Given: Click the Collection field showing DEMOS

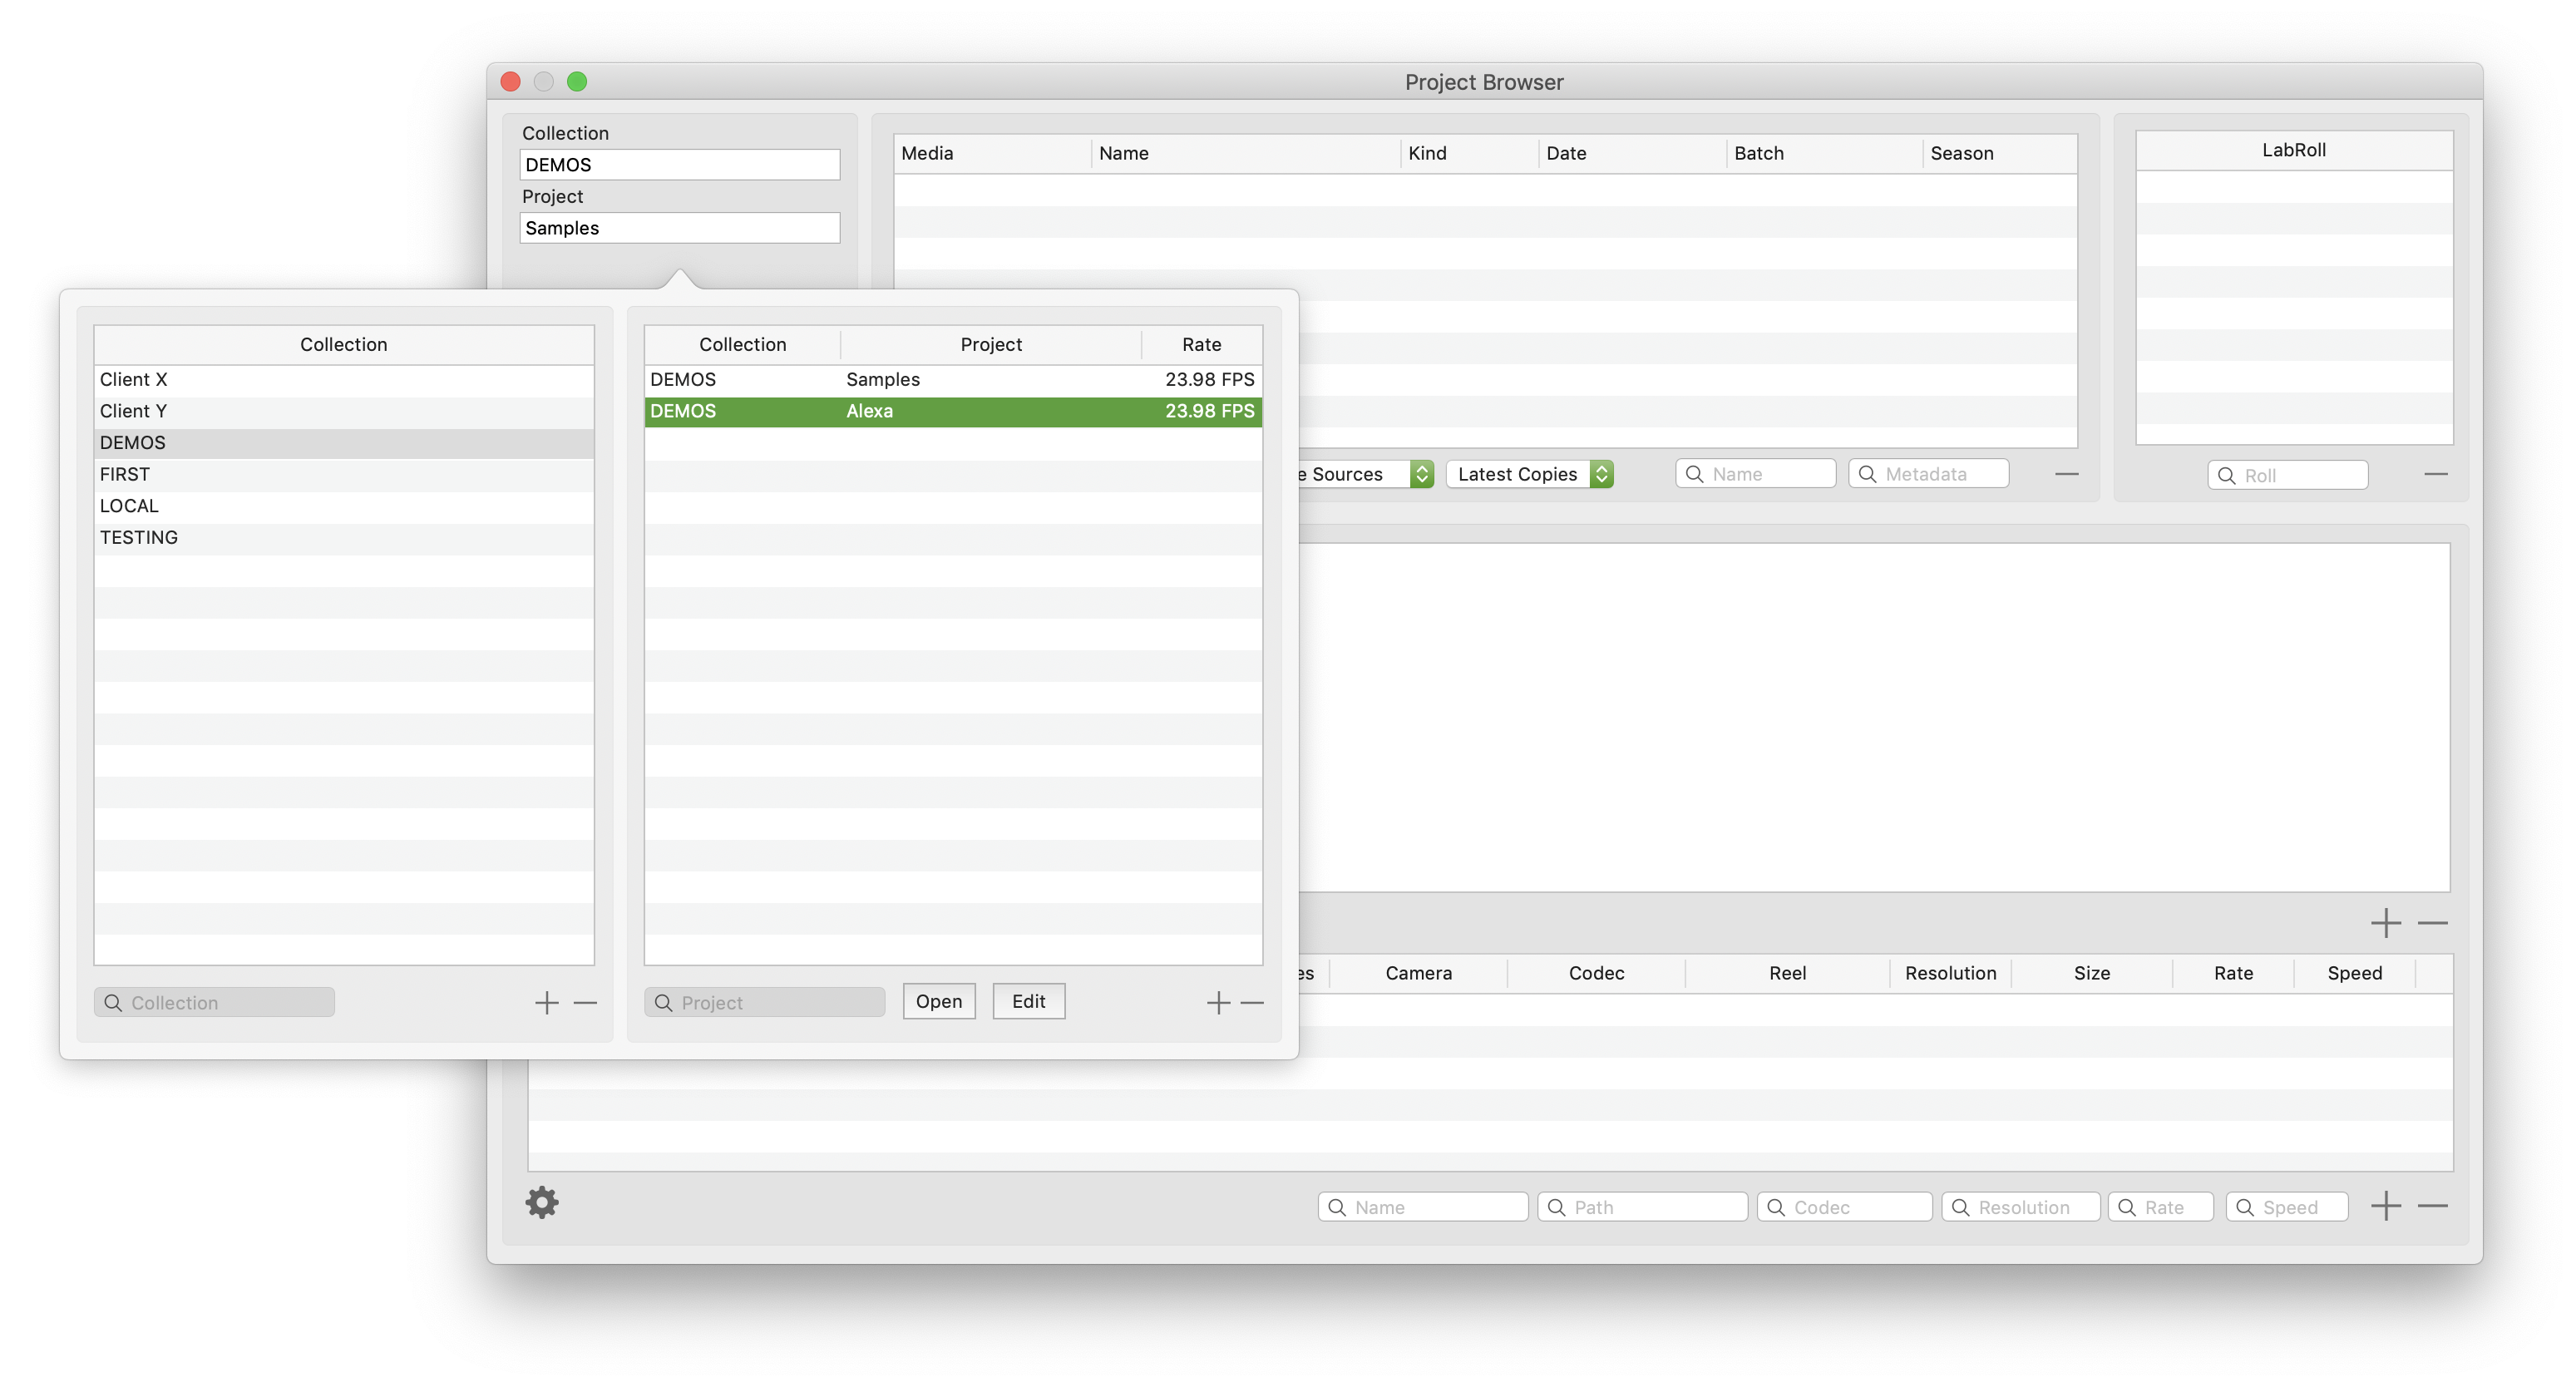Looking at the screenshot, I should pos(679,165).
